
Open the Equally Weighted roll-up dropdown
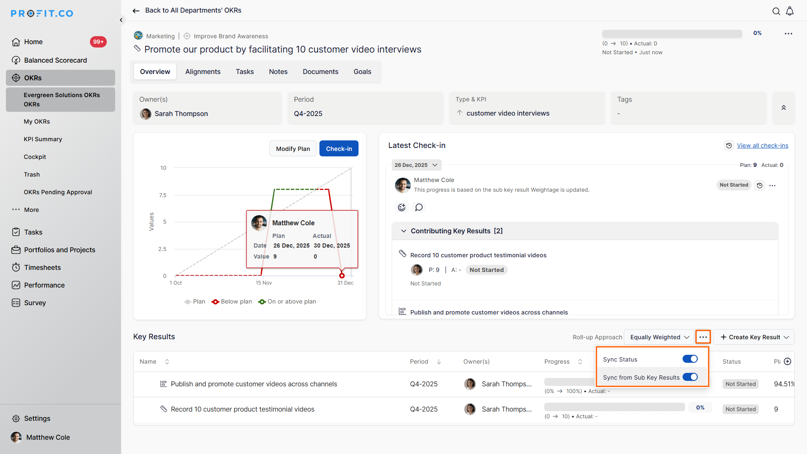pos(659,337)
